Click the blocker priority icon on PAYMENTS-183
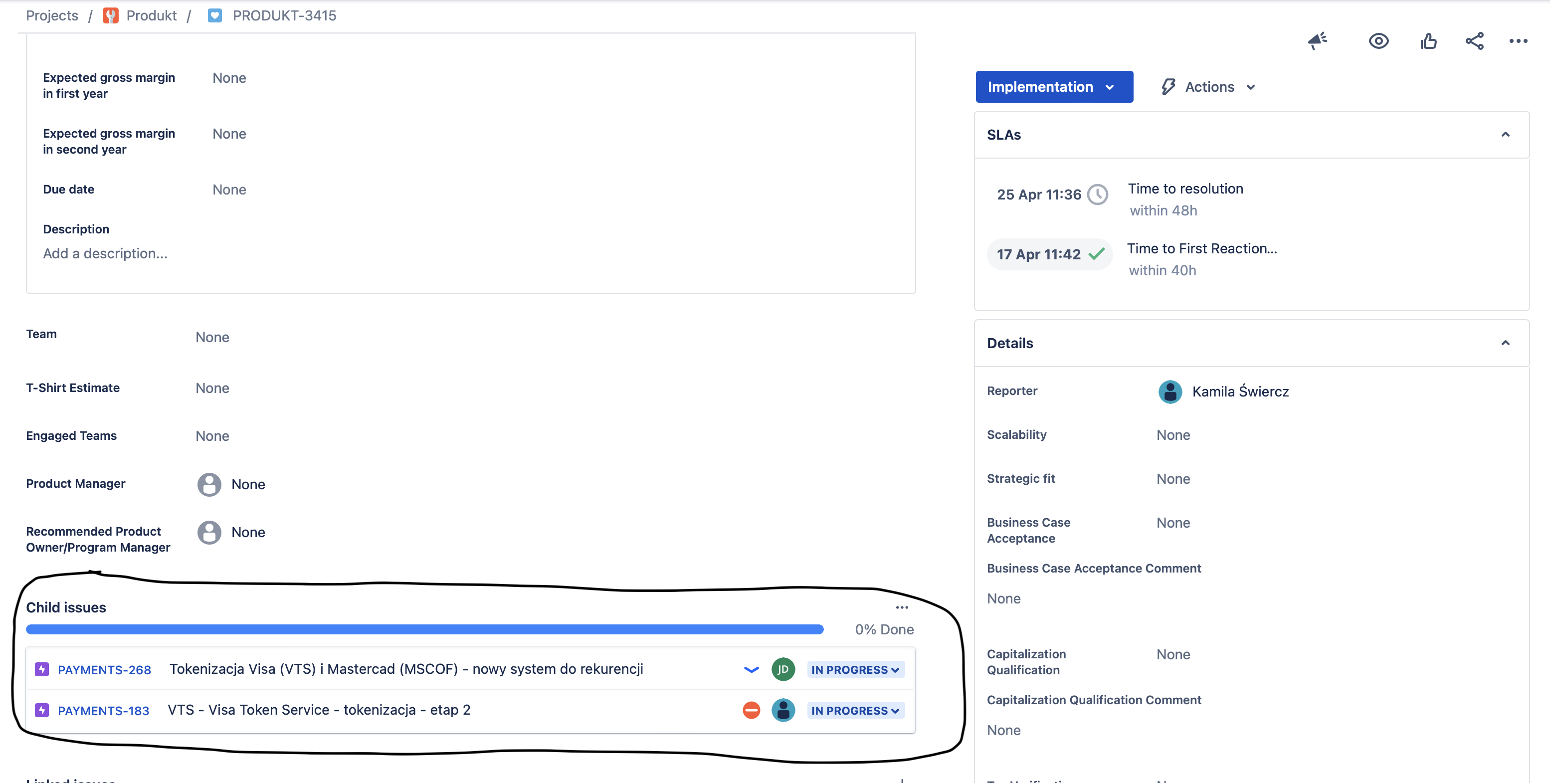The width and height of the screenshot is (1550, 783). point(751,710)
